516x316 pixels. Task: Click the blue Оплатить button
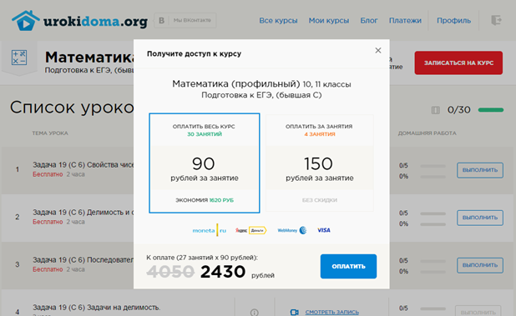pyautogui.click(x=348, y=267)
